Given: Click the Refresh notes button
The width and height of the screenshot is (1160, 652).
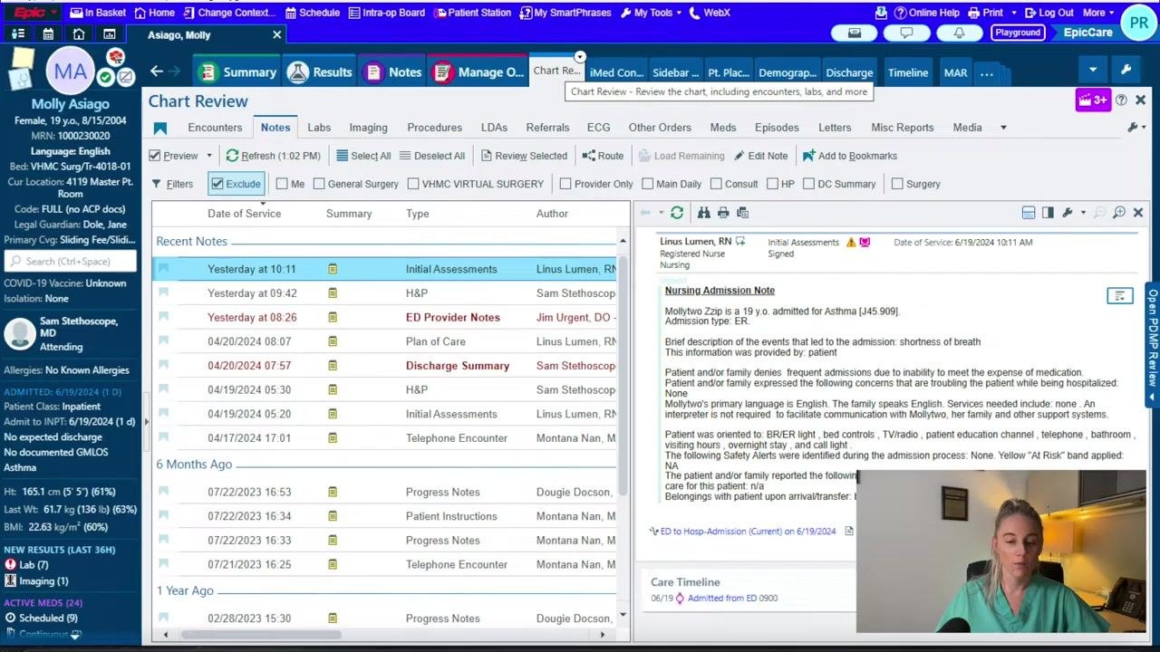Looking at the screenshot, I should pos(273,156).
